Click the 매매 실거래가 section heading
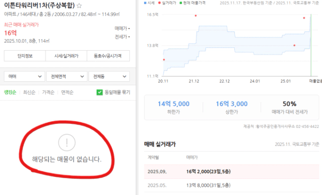The width and height of the screenshot is (322, 195). [160, 144]
